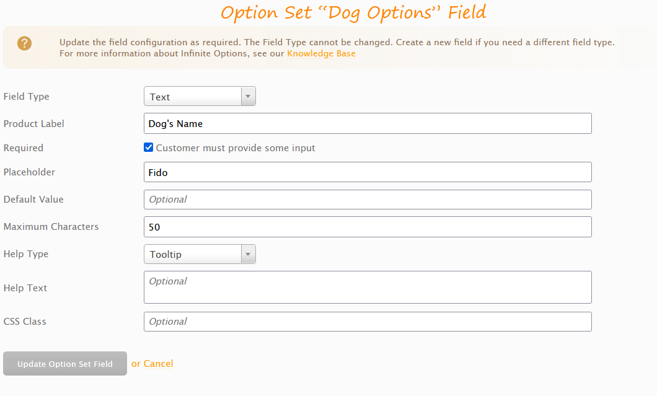The width and height of the screenshot is (657, 396).
Task: Click the Maximum Characters field
Action: pos(368,227)
